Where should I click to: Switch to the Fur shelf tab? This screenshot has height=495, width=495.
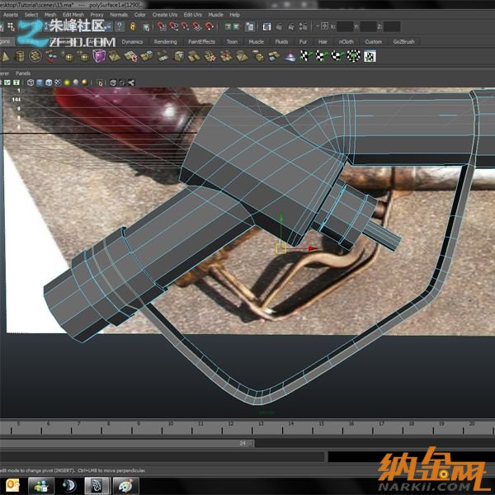[303, 42]
